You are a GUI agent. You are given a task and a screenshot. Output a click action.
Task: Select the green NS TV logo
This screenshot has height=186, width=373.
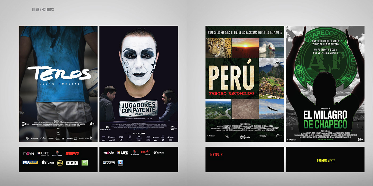(84, 163)
